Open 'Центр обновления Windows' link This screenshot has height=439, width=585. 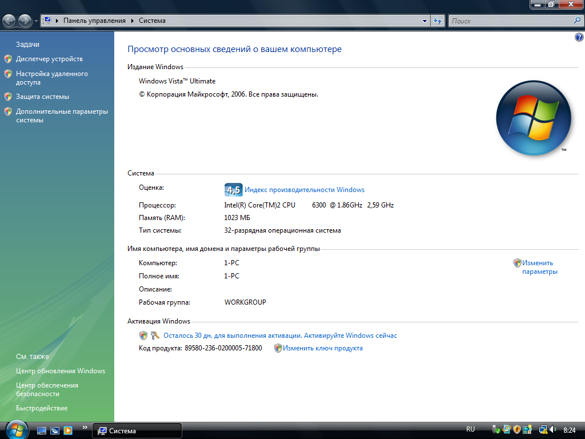coord(61,371)
